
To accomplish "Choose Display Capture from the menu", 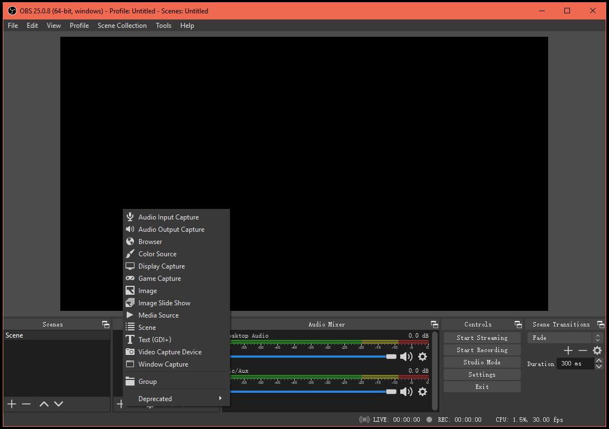I will point(176,266).
